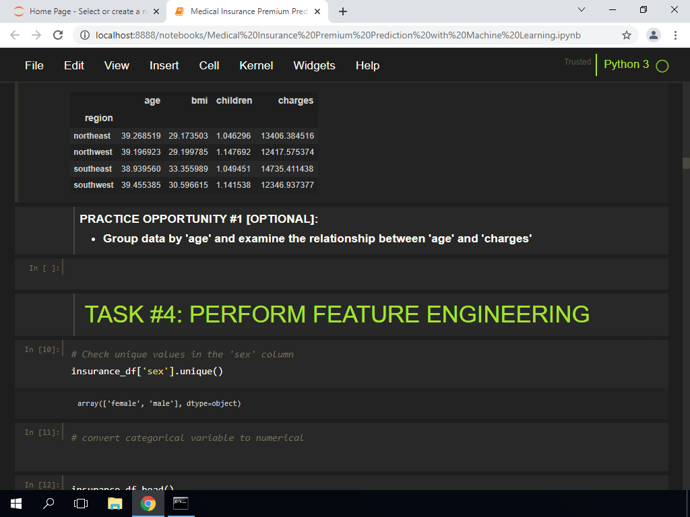
Task: Click the northeast charges value 13406.384516
Action: (x=287, y=136)
